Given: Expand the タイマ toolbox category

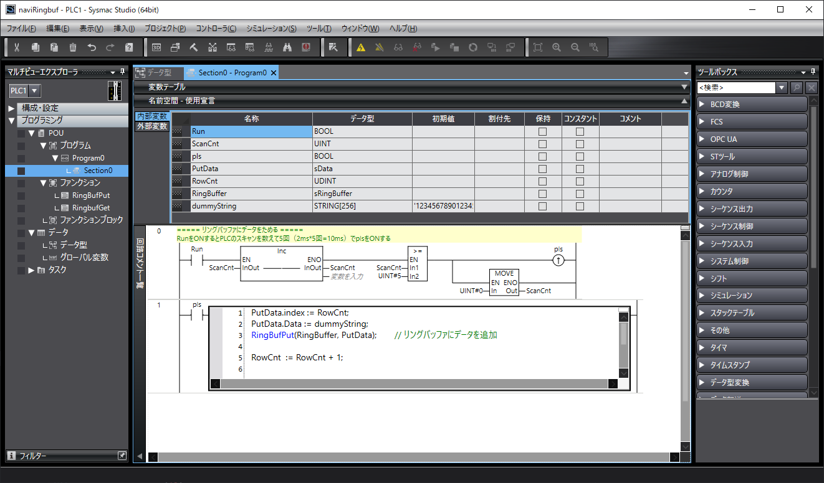Looking at the screenshot, I should 752,348.
